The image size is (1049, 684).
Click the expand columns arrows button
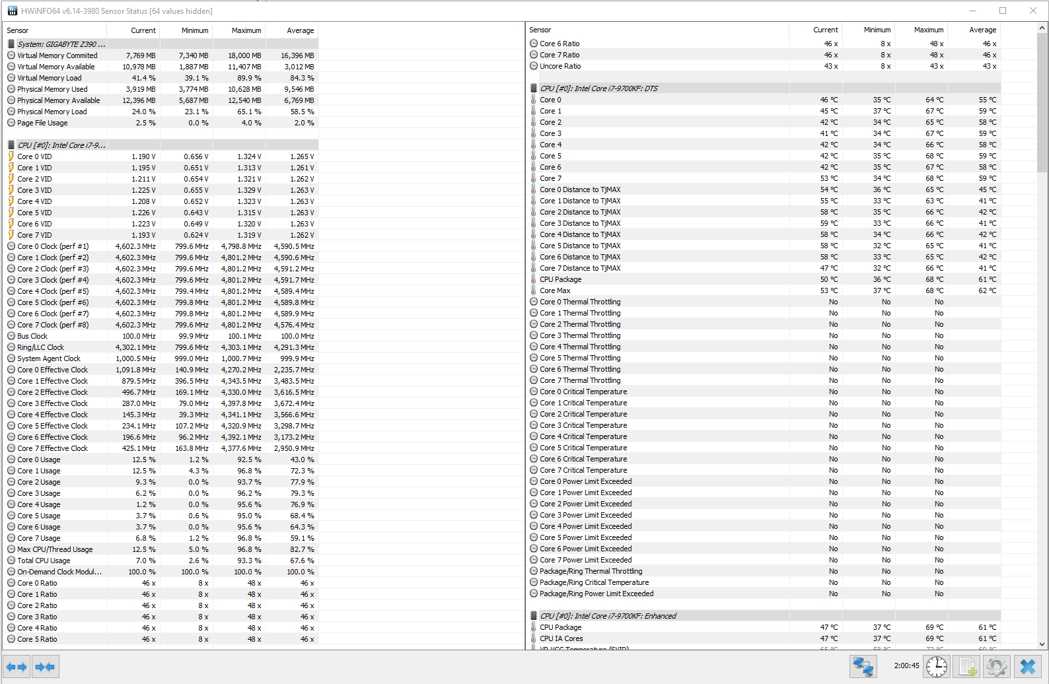point(17,667)
